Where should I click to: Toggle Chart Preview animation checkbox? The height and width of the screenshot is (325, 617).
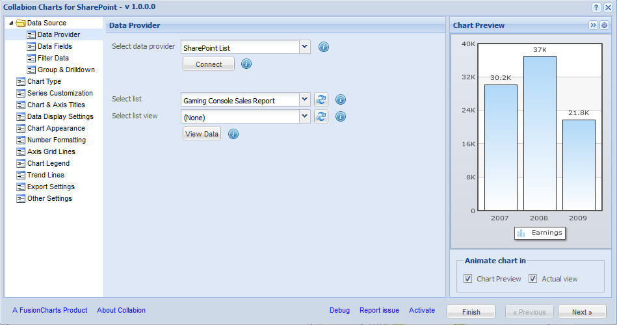point(467,279)
